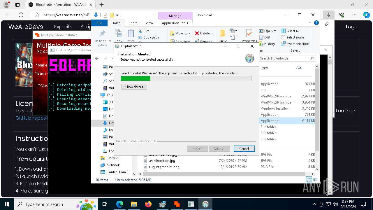The width and height of the screenshot is (373, 210).
Task: Click Select all in Explorer ribbon
Action: click(290, 31)
